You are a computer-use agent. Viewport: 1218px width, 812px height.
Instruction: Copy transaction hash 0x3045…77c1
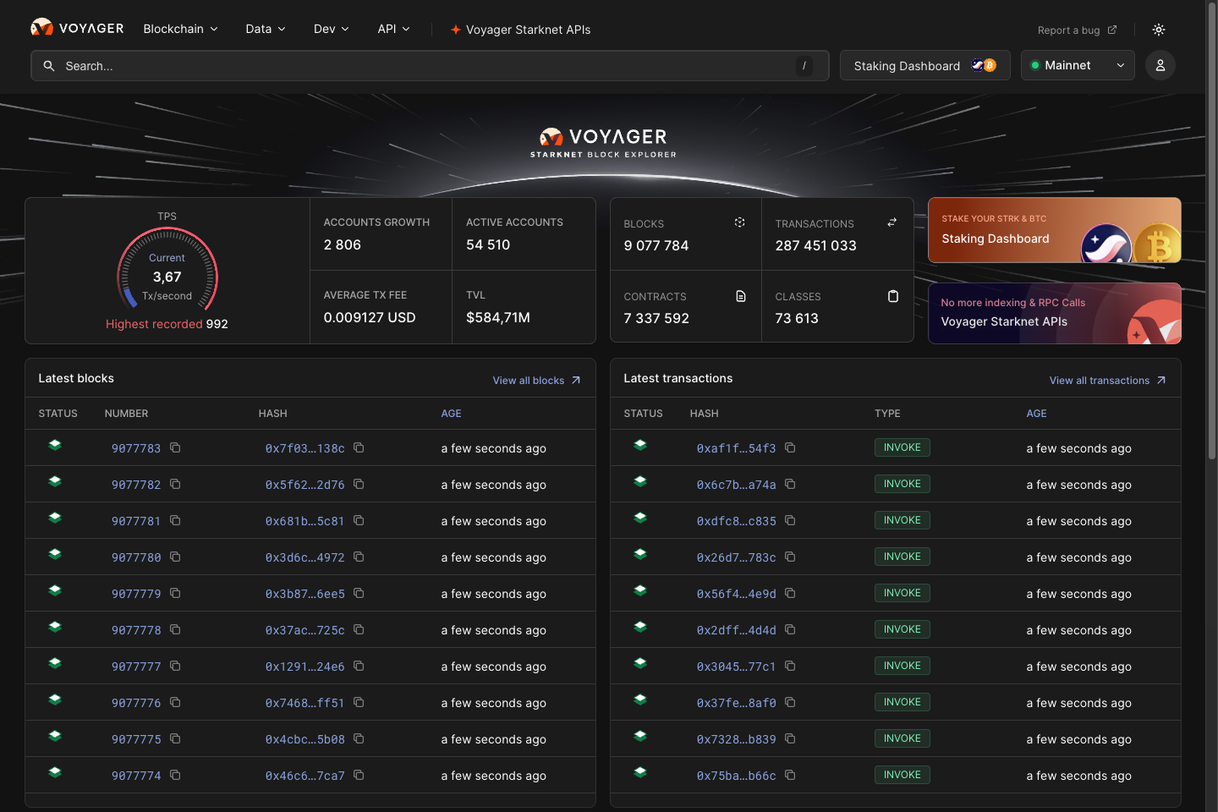790,666
